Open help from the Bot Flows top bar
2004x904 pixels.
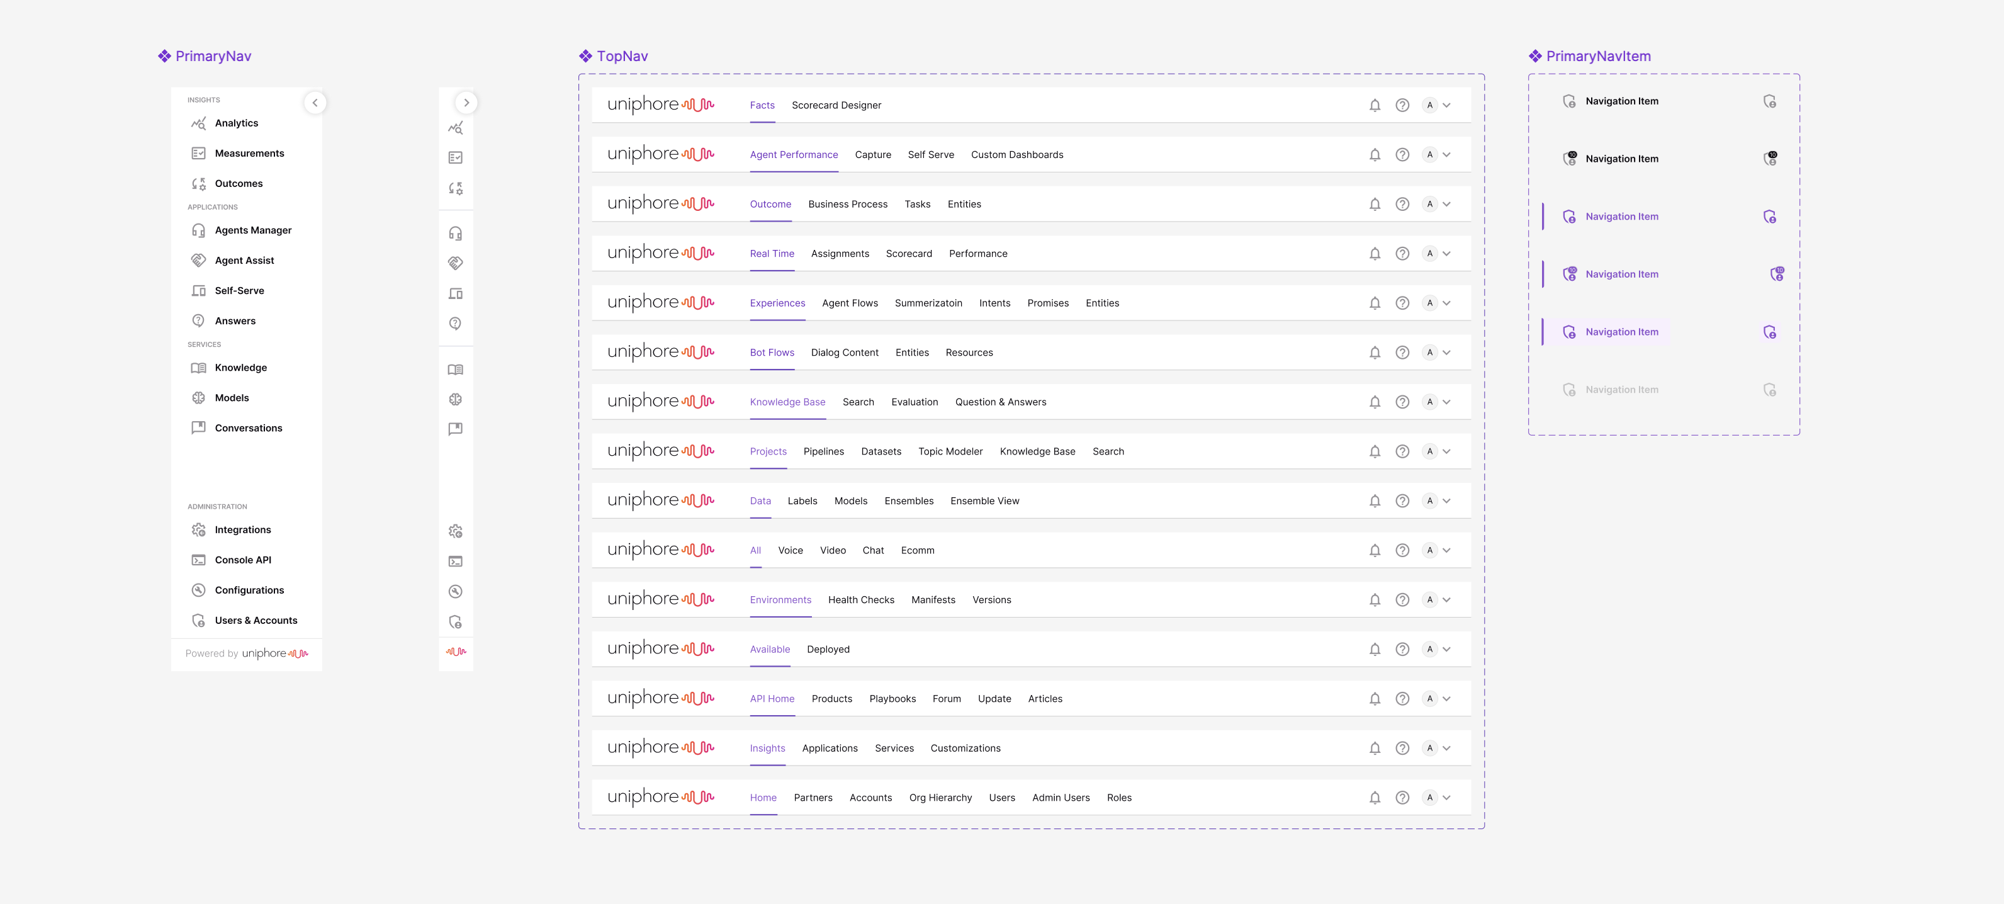[x=1403, y=353]
